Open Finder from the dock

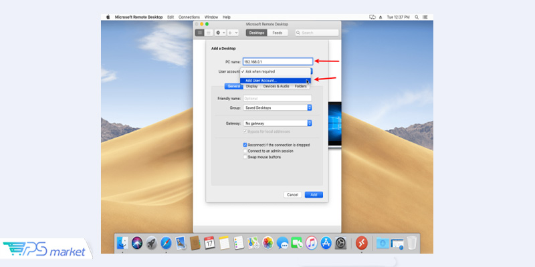pos(122,243)
